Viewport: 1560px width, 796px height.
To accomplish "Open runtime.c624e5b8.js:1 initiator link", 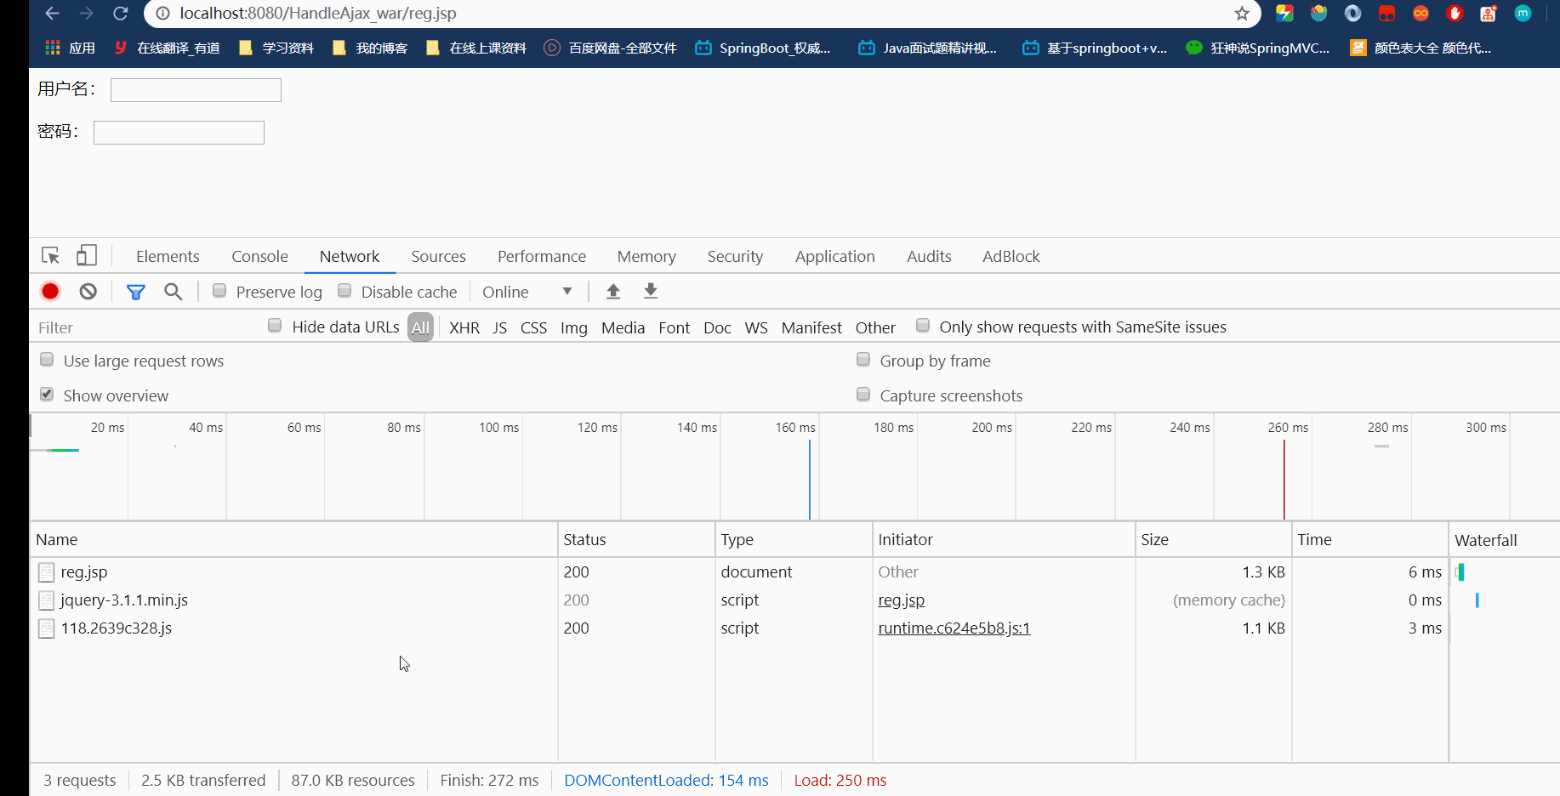I will 954,628.
